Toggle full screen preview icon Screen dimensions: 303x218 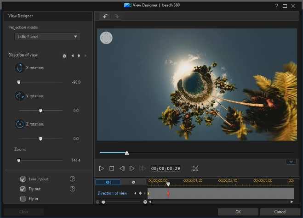(195, 168)
